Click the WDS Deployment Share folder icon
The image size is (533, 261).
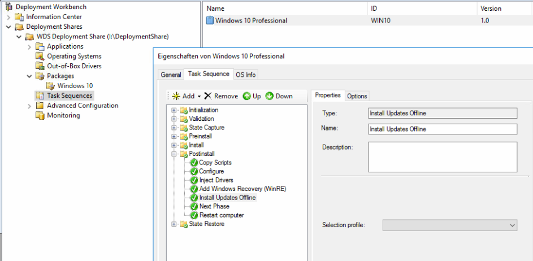[x=29, y=36]
